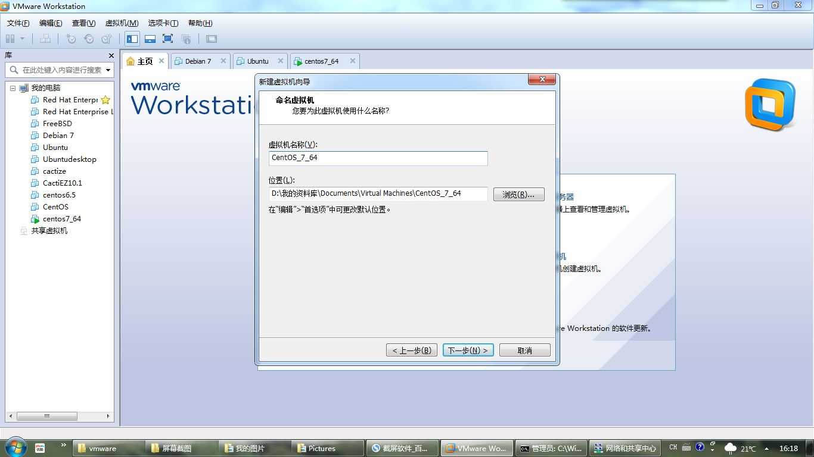
Task: Click the 浏览(R)... browse button
Action: [518, 195]
